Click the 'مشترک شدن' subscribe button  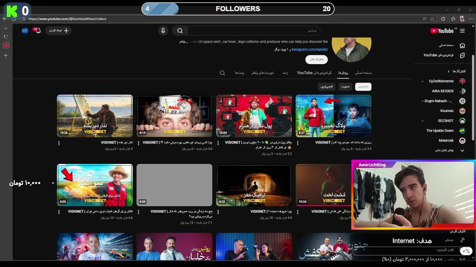[317, 59]
